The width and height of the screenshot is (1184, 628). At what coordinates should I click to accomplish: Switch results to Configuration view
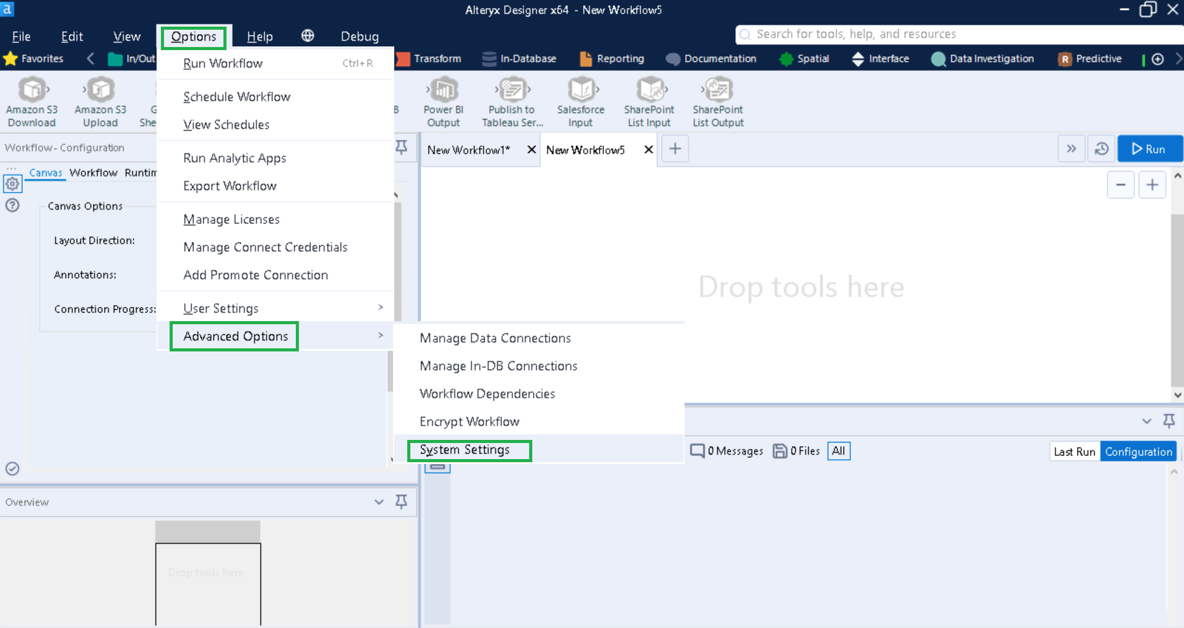coord(1139,452)
